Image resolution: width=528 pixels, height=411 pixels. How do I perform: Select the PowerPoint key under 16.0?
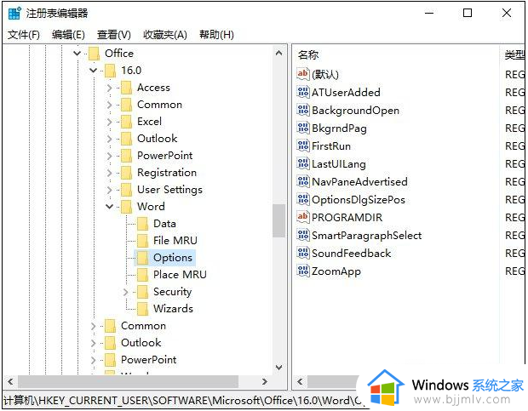(164, 156)
